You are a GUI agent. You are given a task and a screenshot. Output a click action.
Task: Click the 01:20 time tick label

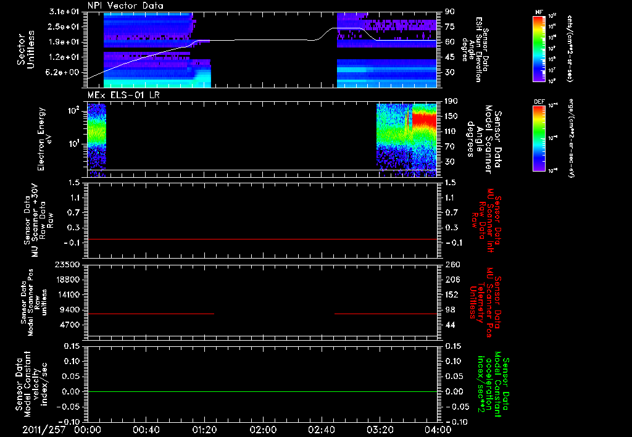pos(204,430)
